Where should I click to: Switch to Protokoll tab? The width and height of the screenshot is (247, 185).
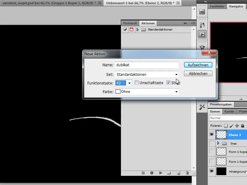coord(130,23)
